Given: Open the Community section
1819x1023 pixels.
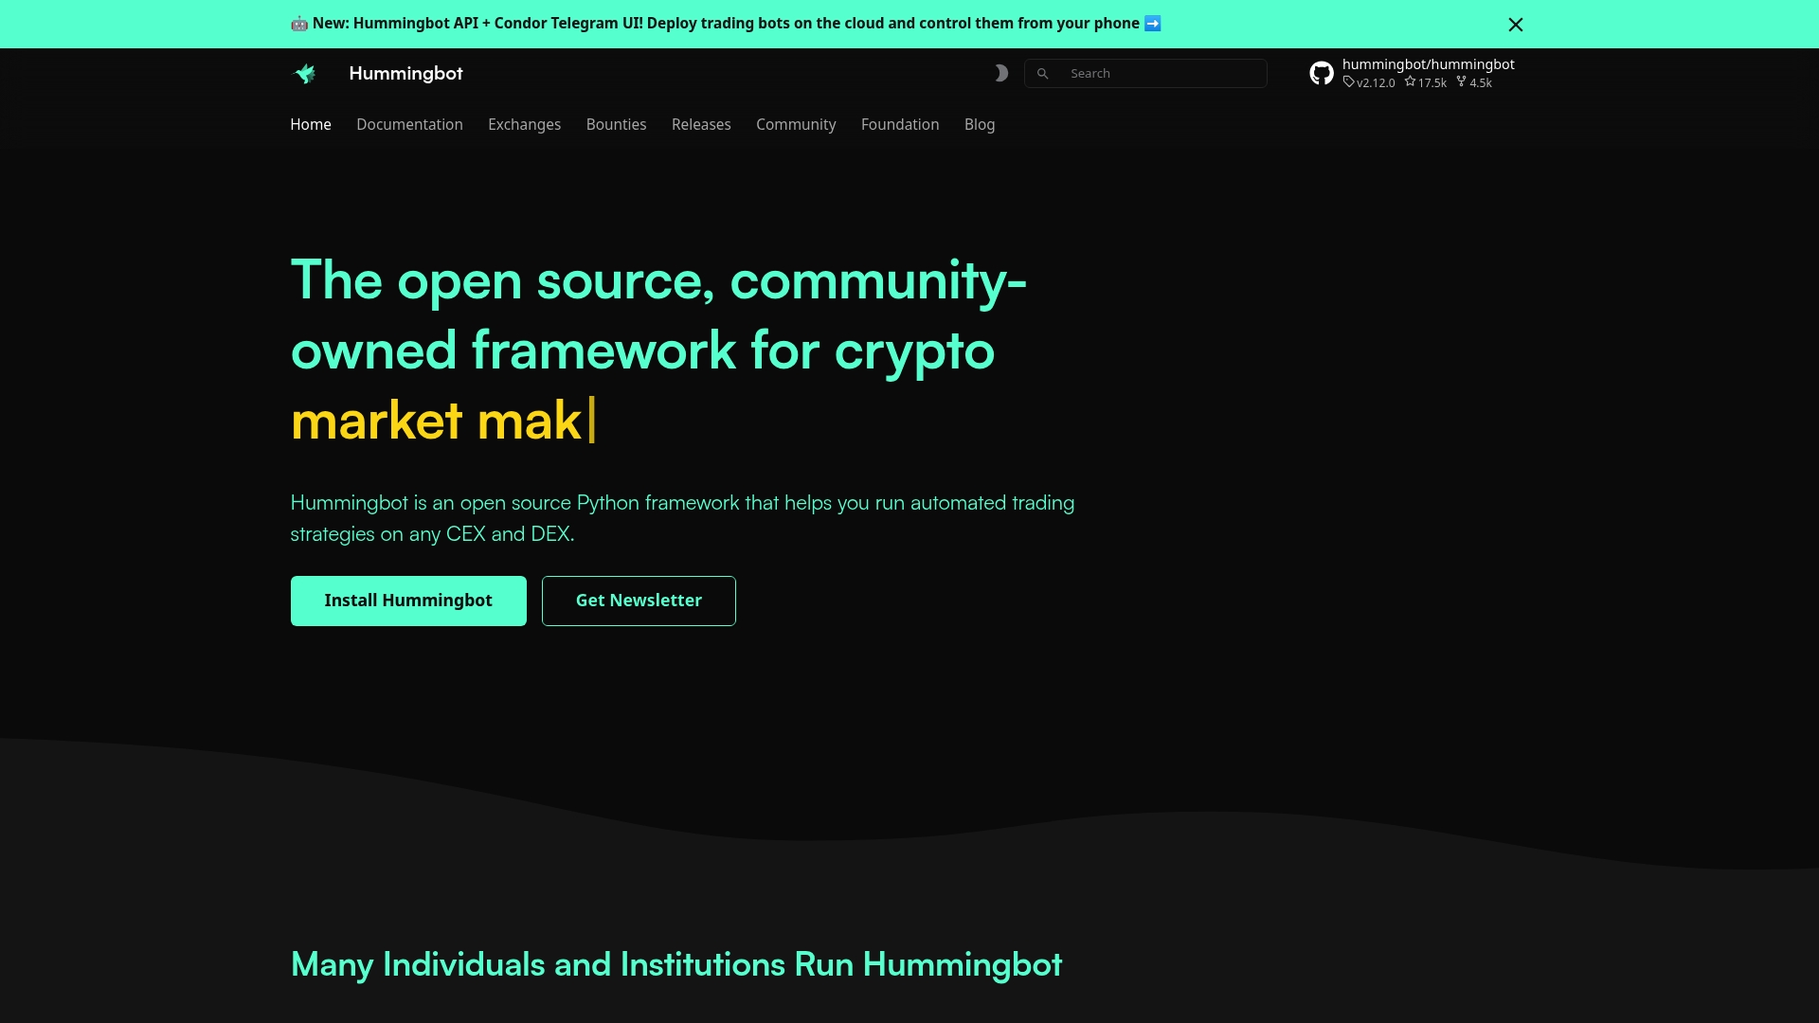Looking at the screenshot, I should click(796, 124).
